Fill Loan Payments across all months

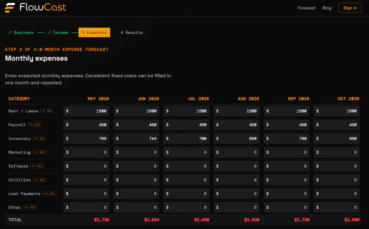[49, 194]
